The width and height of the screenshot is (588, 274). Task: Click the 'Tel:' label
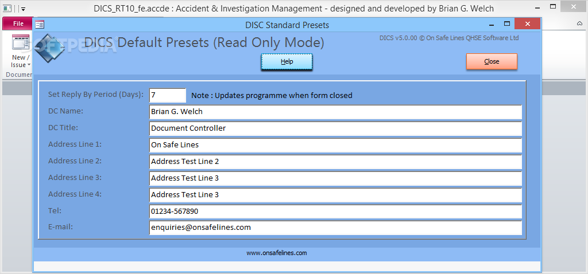click(x=55, y=210)
